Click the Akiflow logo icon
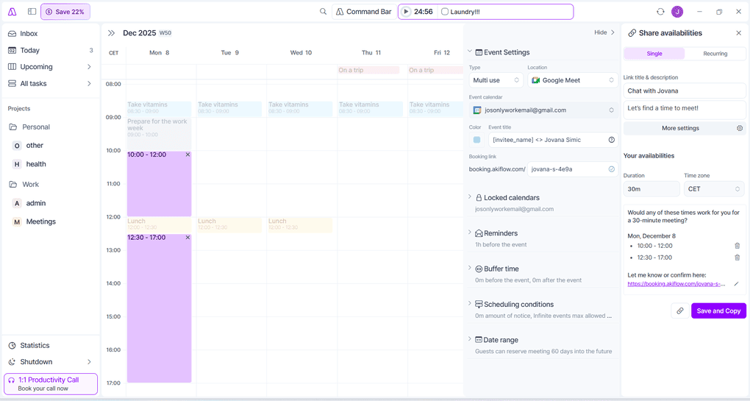Screen dimensions: 750x401 [x=12, y=12]
